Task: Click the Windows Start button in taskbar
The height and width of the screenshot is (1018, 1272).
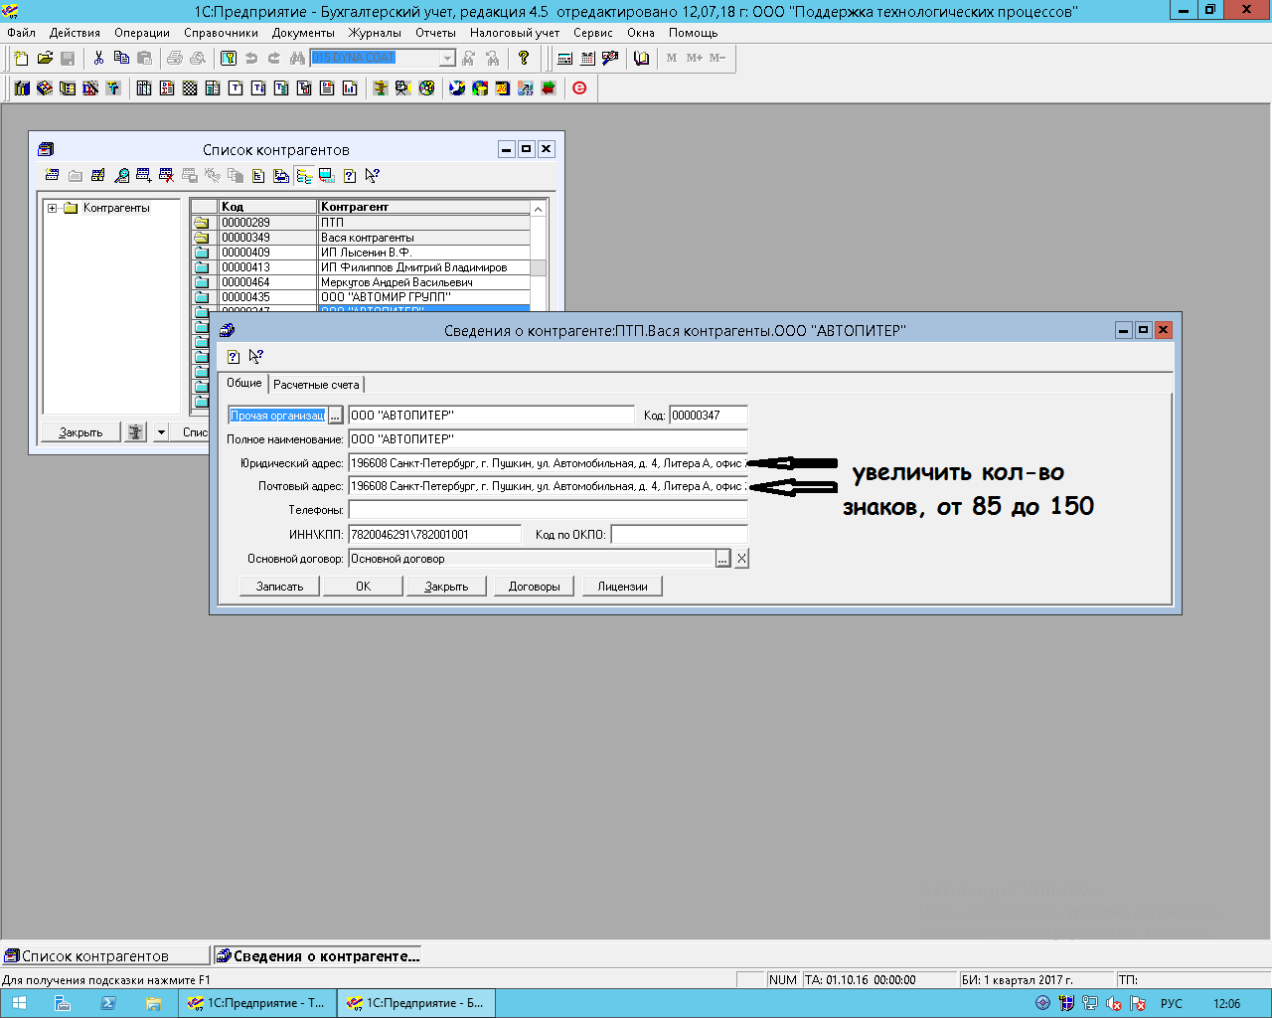Action: coord(19,1003)
